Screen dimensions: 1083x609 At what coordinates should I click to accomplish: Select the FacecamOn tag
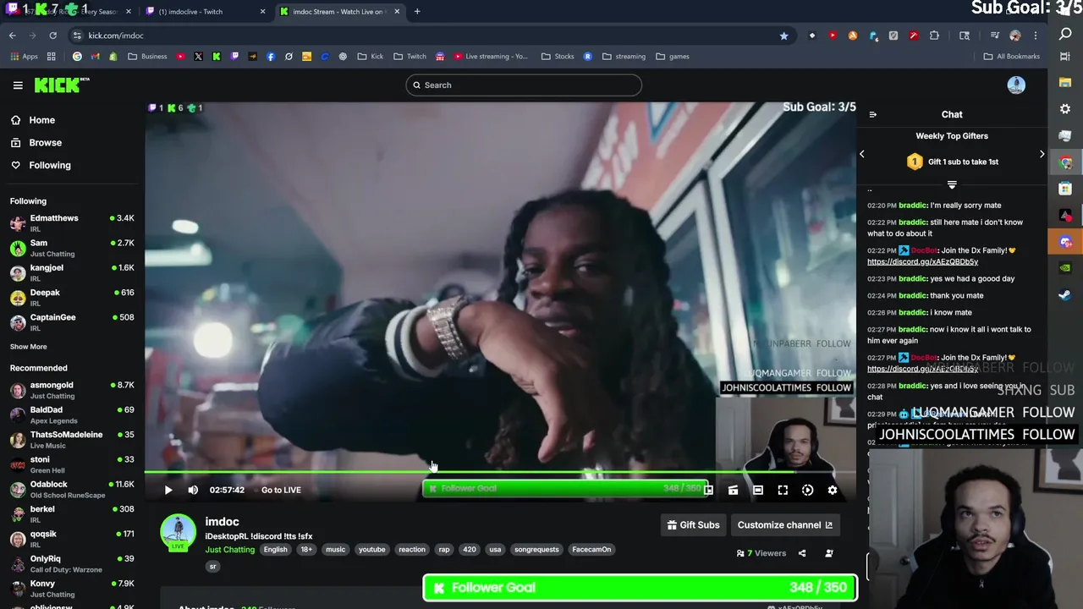point(591,550)
